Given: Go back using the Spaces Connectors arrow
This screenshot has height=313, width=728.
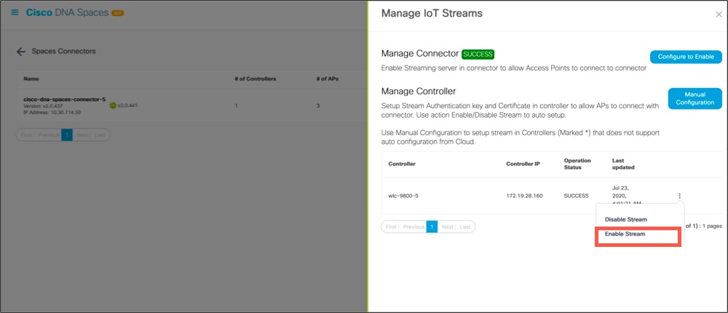Looking at the screenshot, I should (21, 52).
